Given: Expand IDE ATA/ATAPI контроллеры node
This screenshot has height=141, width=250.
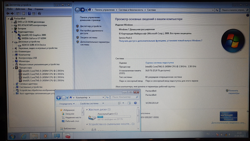Looking at the screenshot, I should pyautogui.click(x=12, y=25).
